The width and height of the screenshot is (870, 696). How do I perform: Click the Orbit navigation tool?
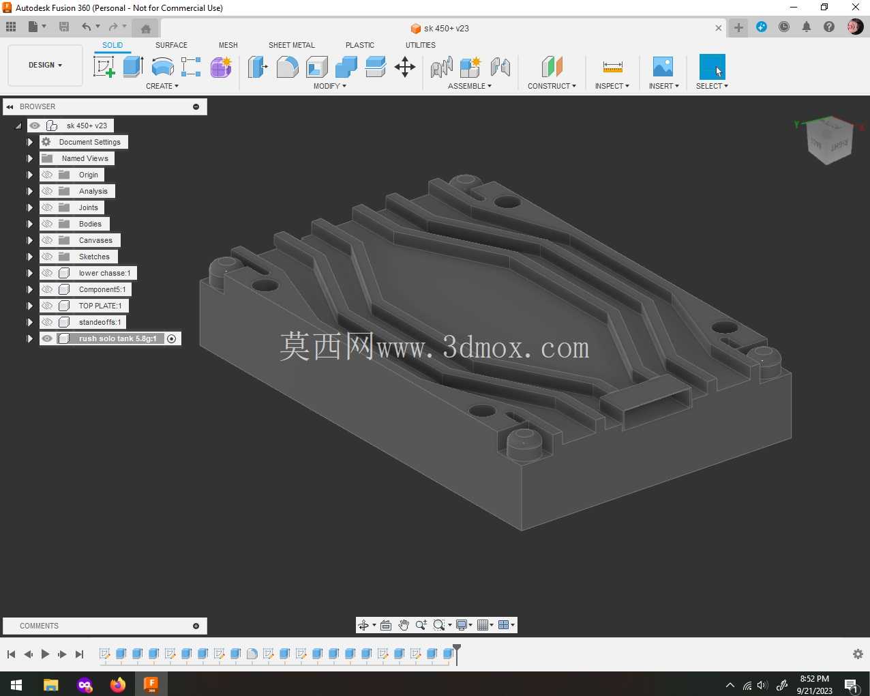tap(363, 625)
